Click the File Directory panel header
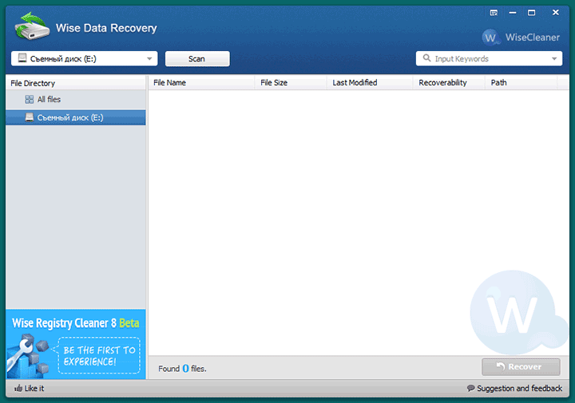The image size is (575, 403). pos(76,83)
